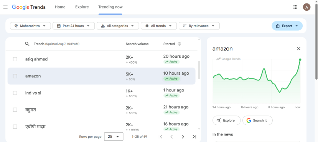Click the amazon trend name
318x142 pixels.
33,76
